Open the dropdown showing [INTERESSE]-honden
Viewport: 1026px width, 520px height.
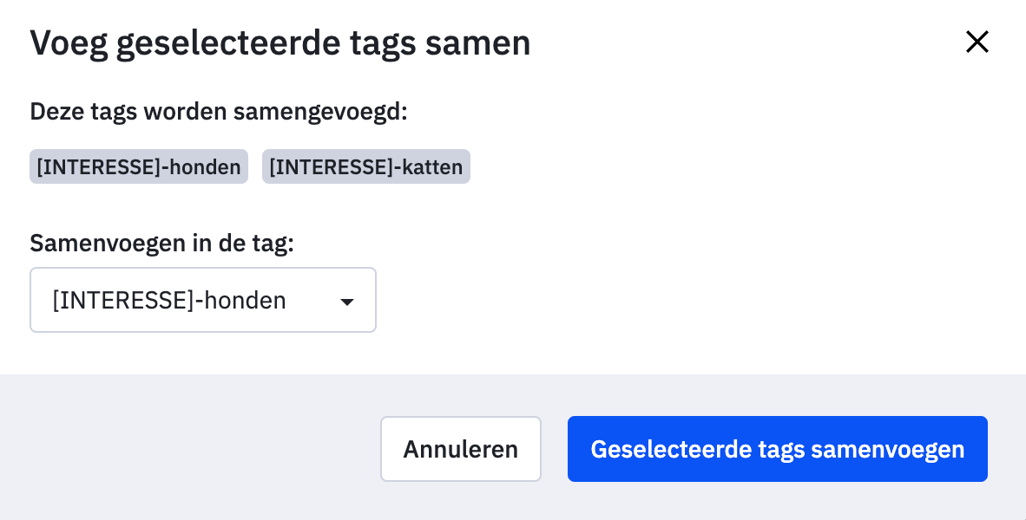[202, 300]
